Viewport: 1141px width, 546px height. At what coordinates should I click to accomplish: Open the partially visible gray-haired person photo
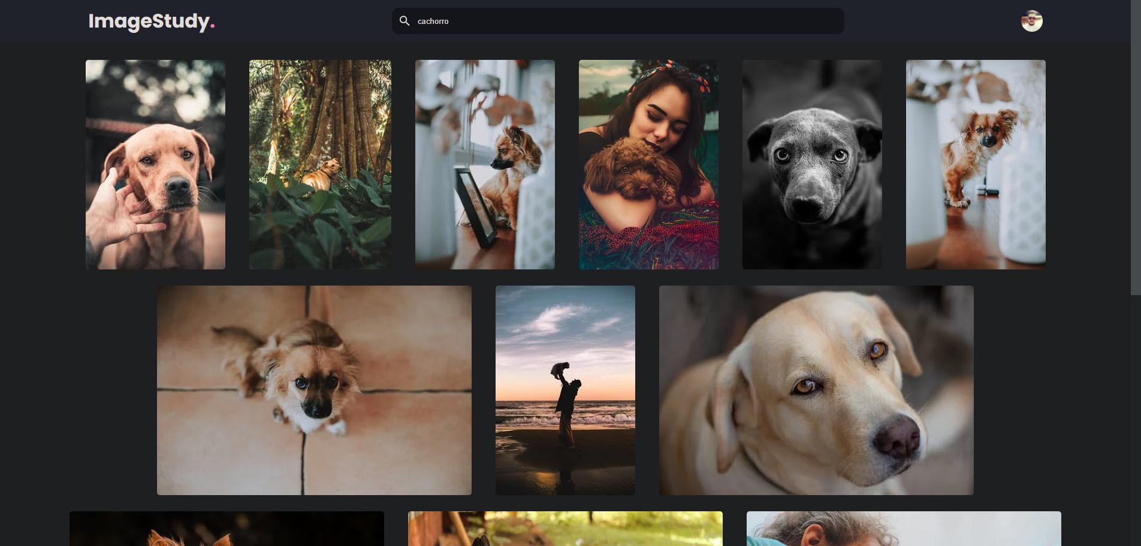pos(904,529)
